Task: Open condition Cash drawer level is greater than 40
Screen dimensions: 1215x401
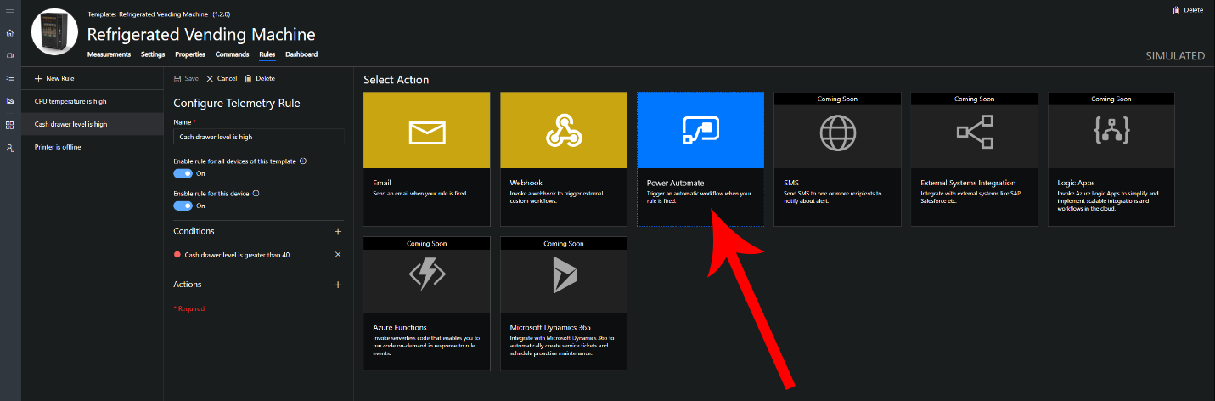Action: coord(238,255)
